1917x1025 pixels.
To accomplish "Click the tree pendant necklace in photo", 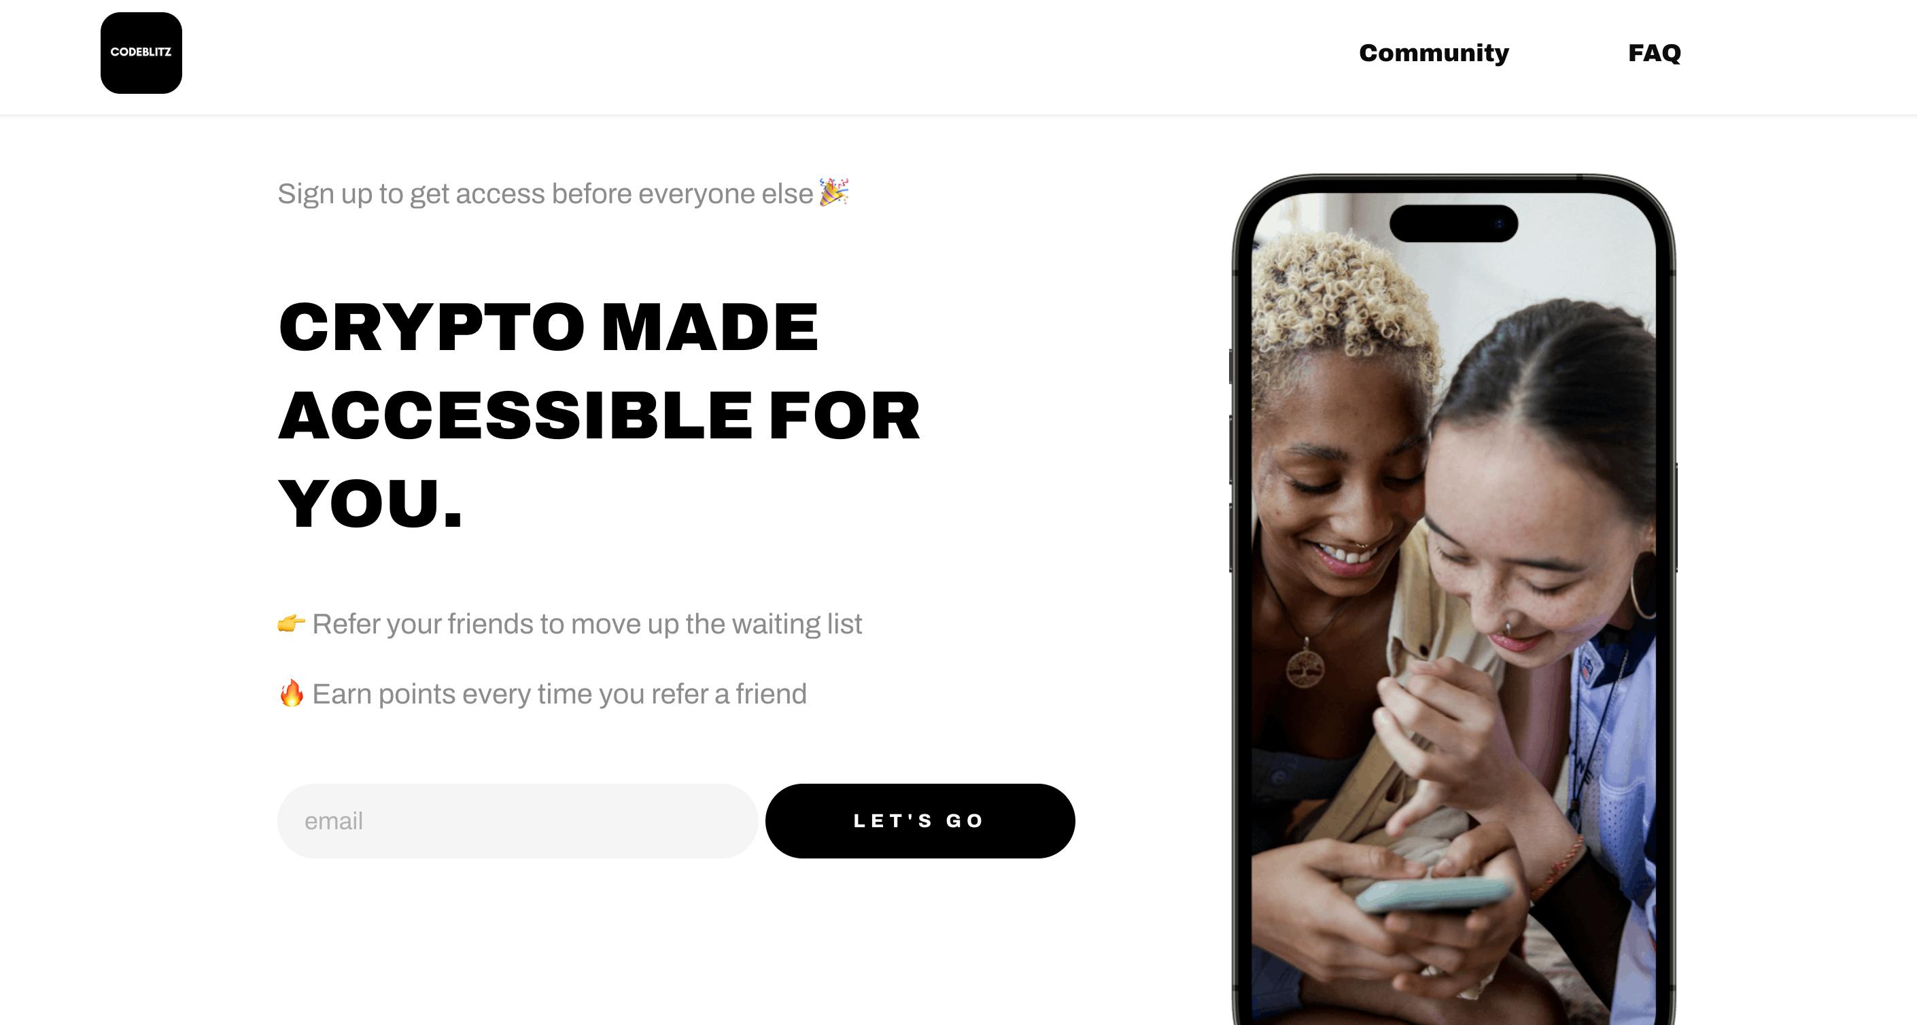I will 1305,665.
